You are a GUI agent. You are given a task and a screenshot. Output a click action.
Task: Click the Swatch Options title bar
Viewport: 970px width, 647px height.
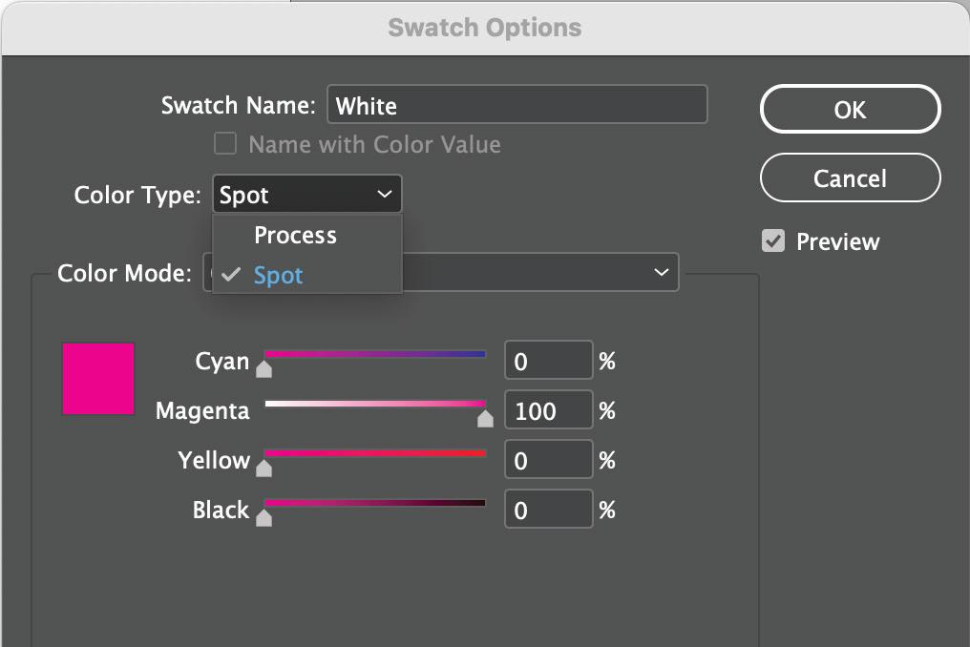(485, 27)
